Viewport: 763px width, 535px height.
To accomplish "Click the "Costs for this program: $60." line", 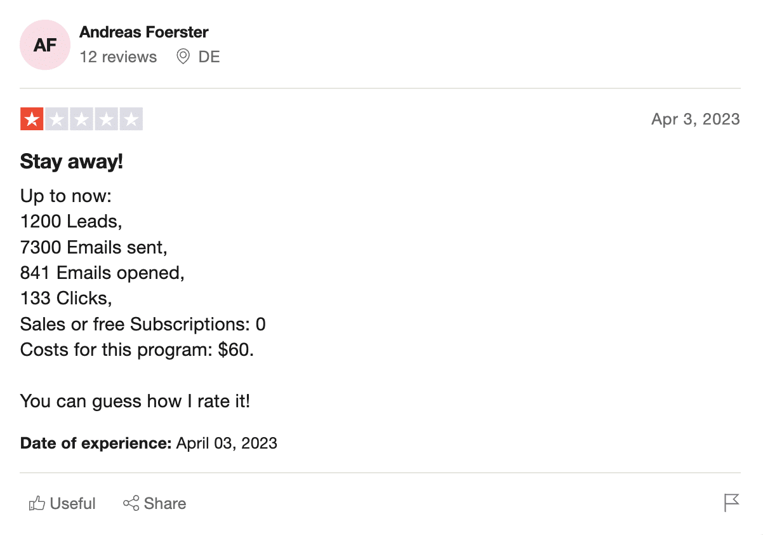I will 137,350.
